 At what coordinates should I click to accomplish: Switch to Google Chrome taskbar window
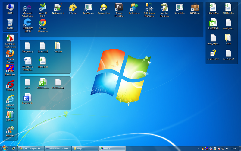click(31, 149)
